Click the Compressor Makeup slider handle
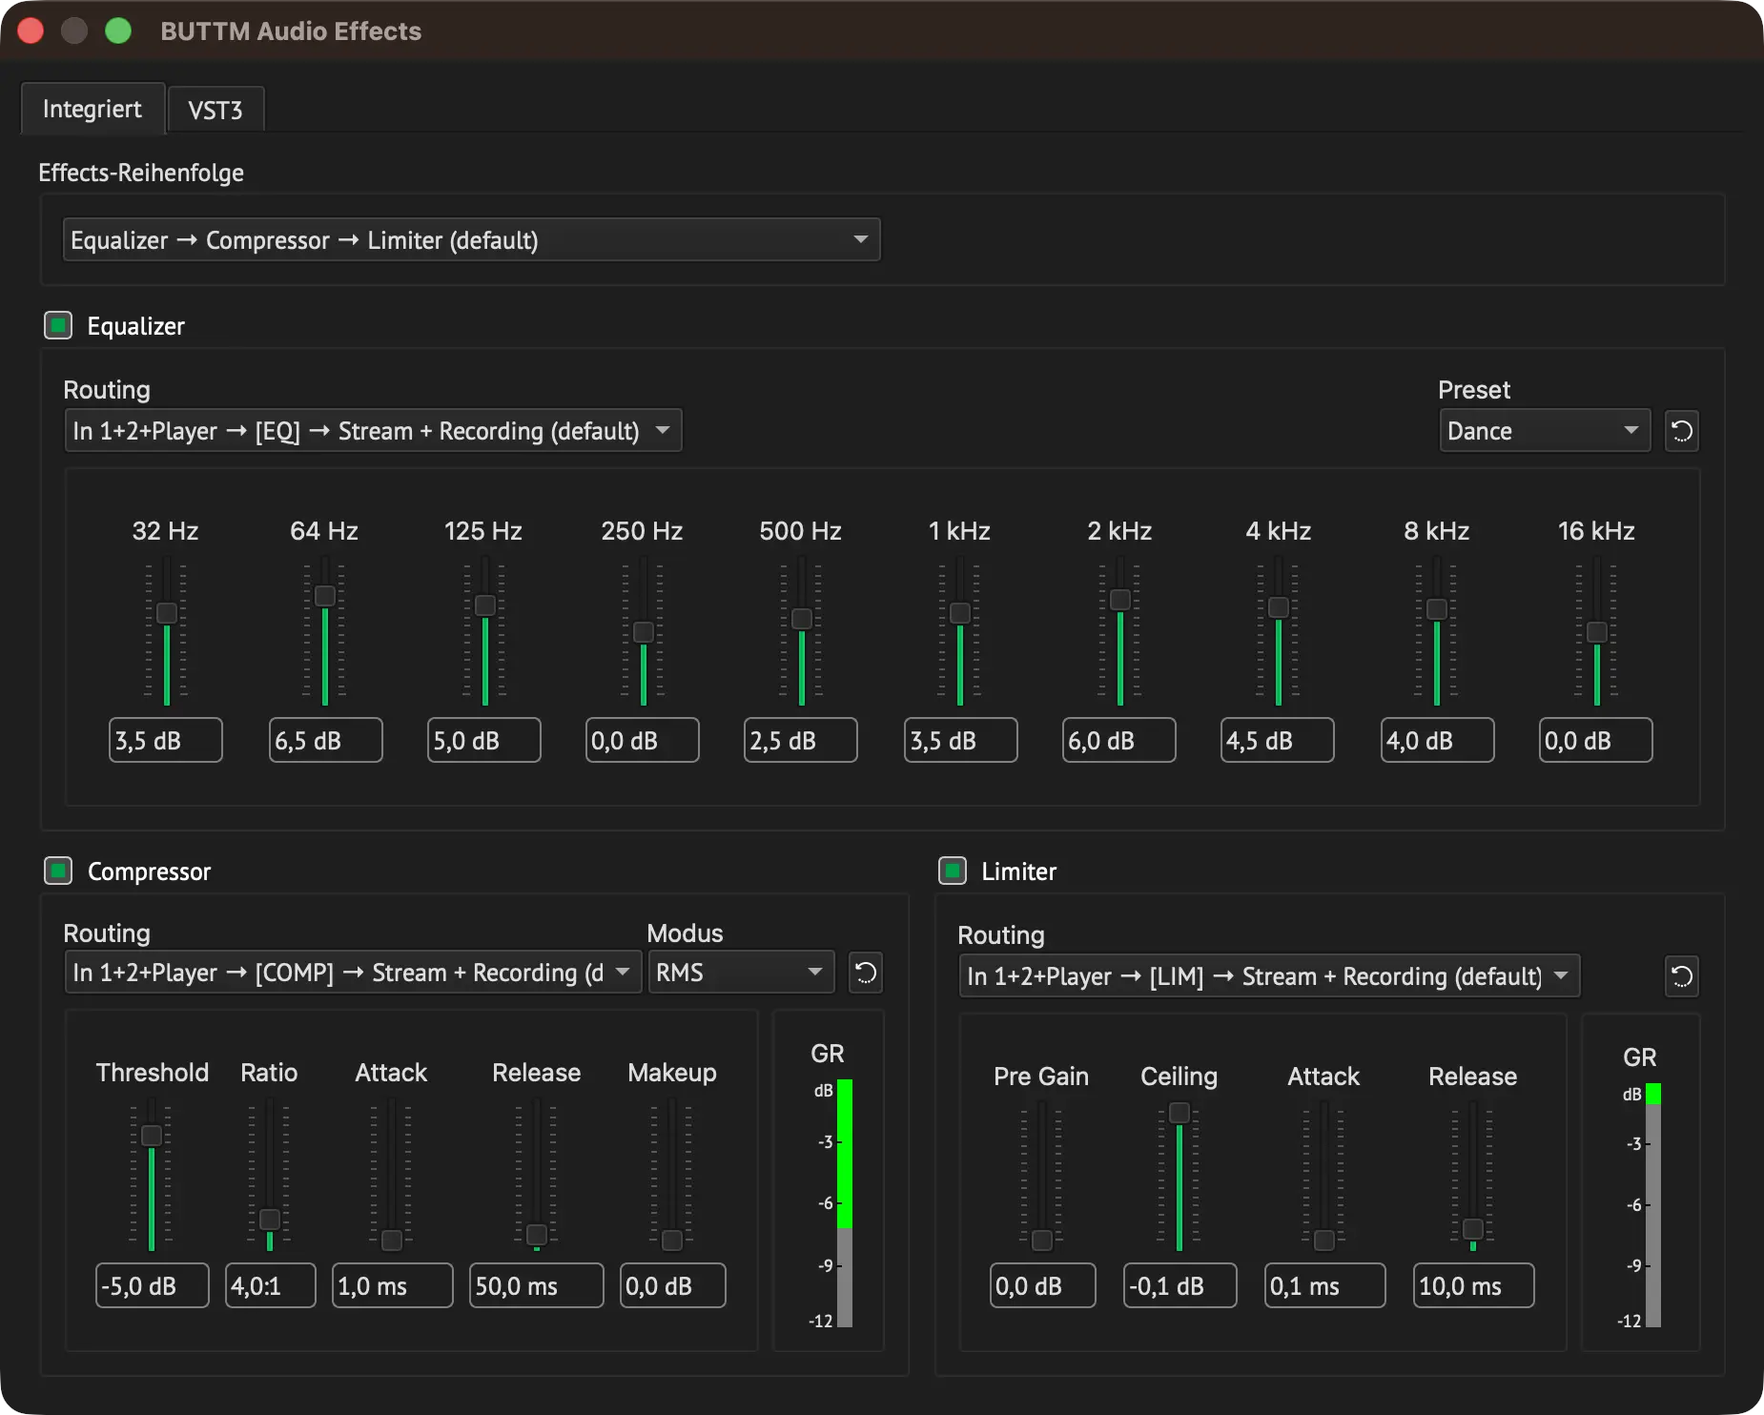Viewport: 1764px width, 1415px height. point(672,1241)
